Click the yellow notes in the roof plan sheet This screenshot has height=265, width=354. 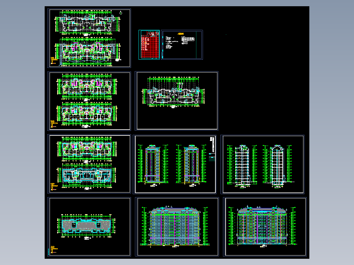pos(54,249)
